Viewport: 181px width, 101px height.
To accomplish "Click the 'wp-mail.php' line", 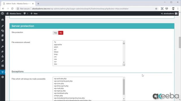I will click(x=59, y=88).
